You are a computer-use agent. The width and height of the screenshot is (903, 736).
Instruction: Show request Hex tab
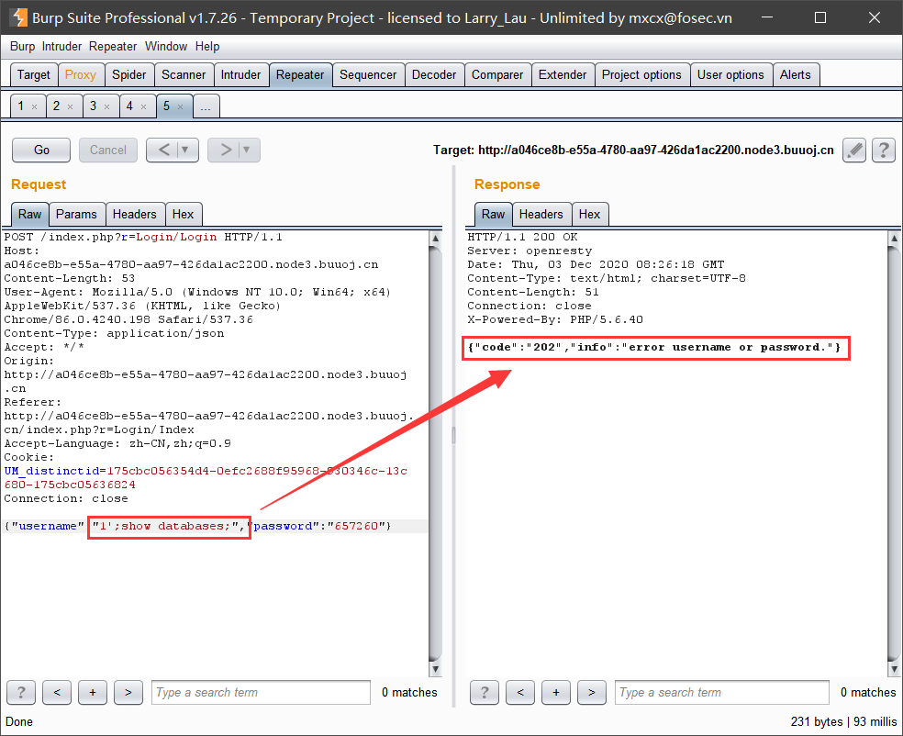(184, 214)
